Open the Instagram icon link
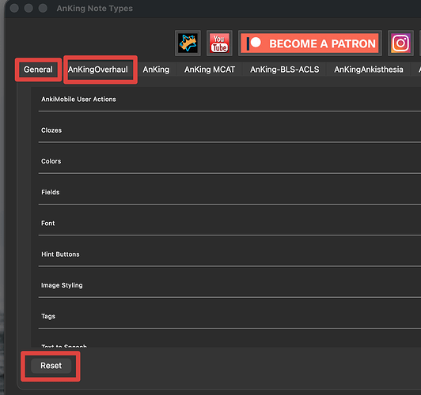Image resolution: width=421 pixels, height=395 pixels. click(400, 43)
